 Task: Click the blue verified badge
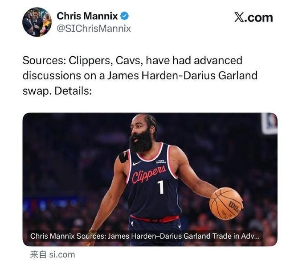point(124,16)
